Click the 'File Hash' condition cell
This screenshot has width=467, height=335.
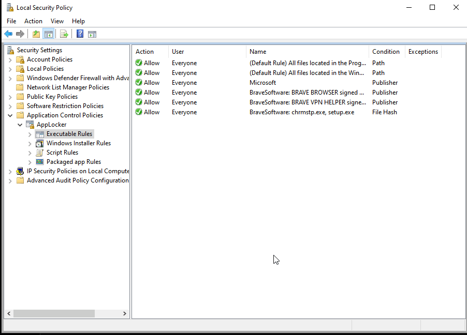[385, 112]
